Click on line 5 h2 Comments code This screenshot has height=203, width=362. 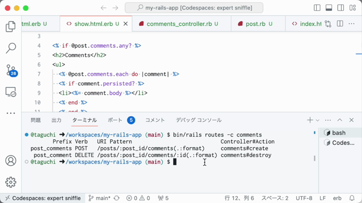pos(79,55)
